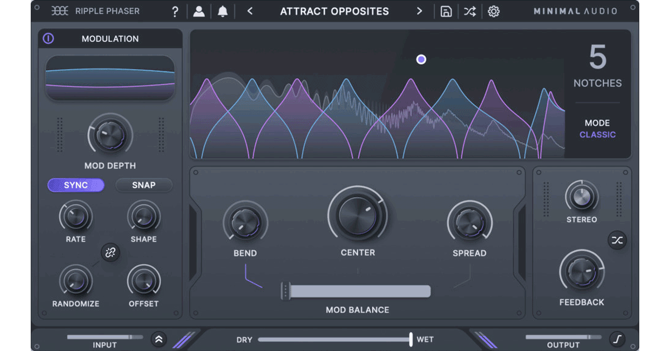Click the notifications bell icon
Image resolution: width=670 pixels, height=351 pixels.
pos(222,11)
